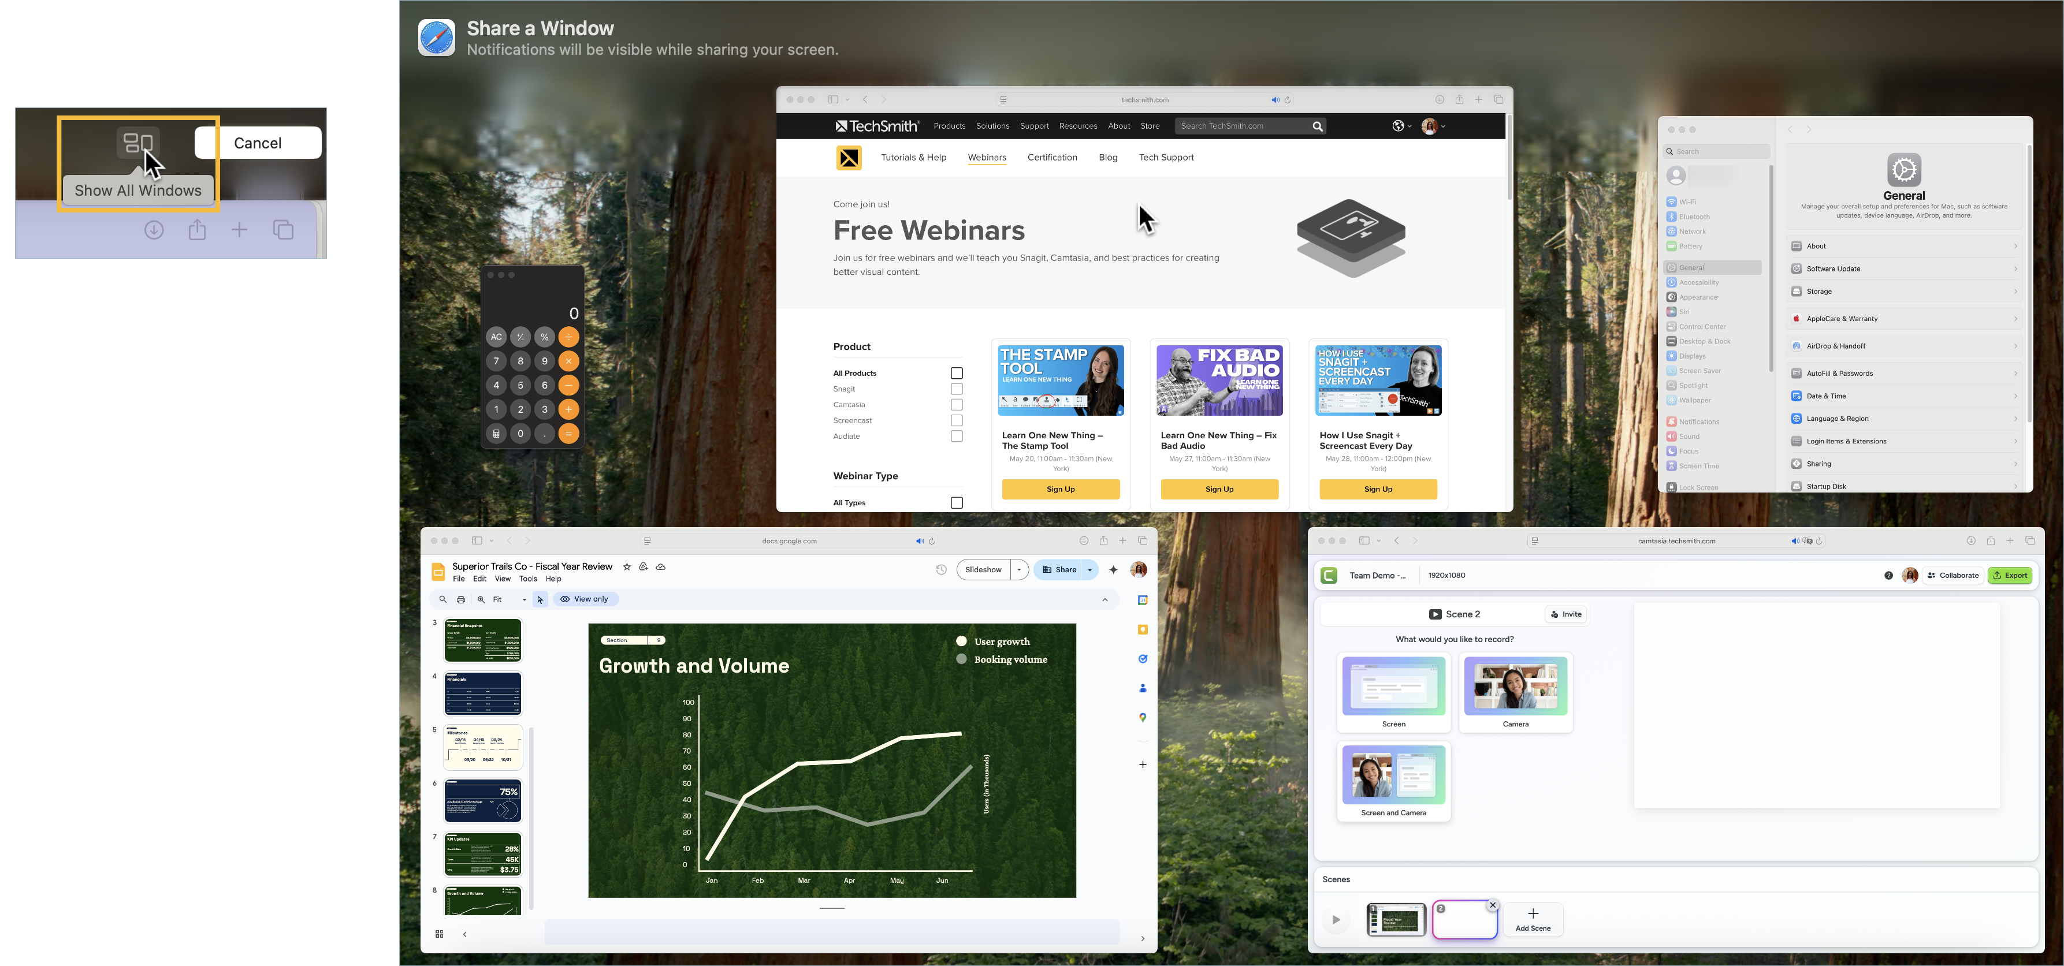Viewport: 2064px width, 966px height.
Task: Click the percent key on Calculator
Action: pyautogui.click(x=545, y=337)
